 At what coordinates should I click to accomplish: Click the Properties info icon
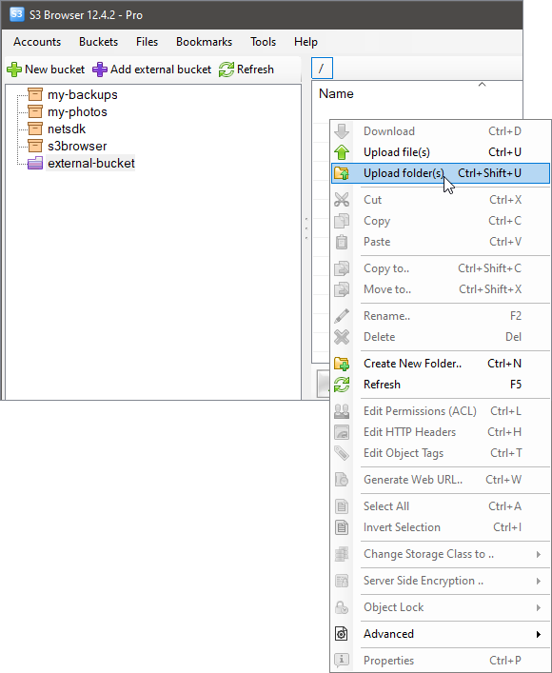342,660
